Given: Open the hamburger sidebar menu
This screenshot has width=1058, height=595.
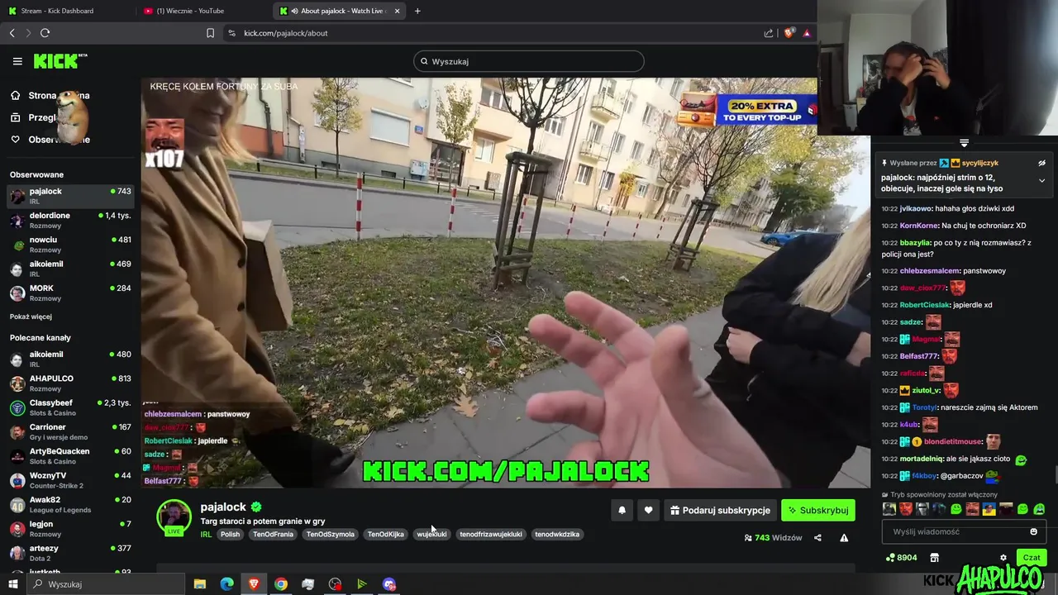Looking at the screenshot, I should (x=17, y=61).
